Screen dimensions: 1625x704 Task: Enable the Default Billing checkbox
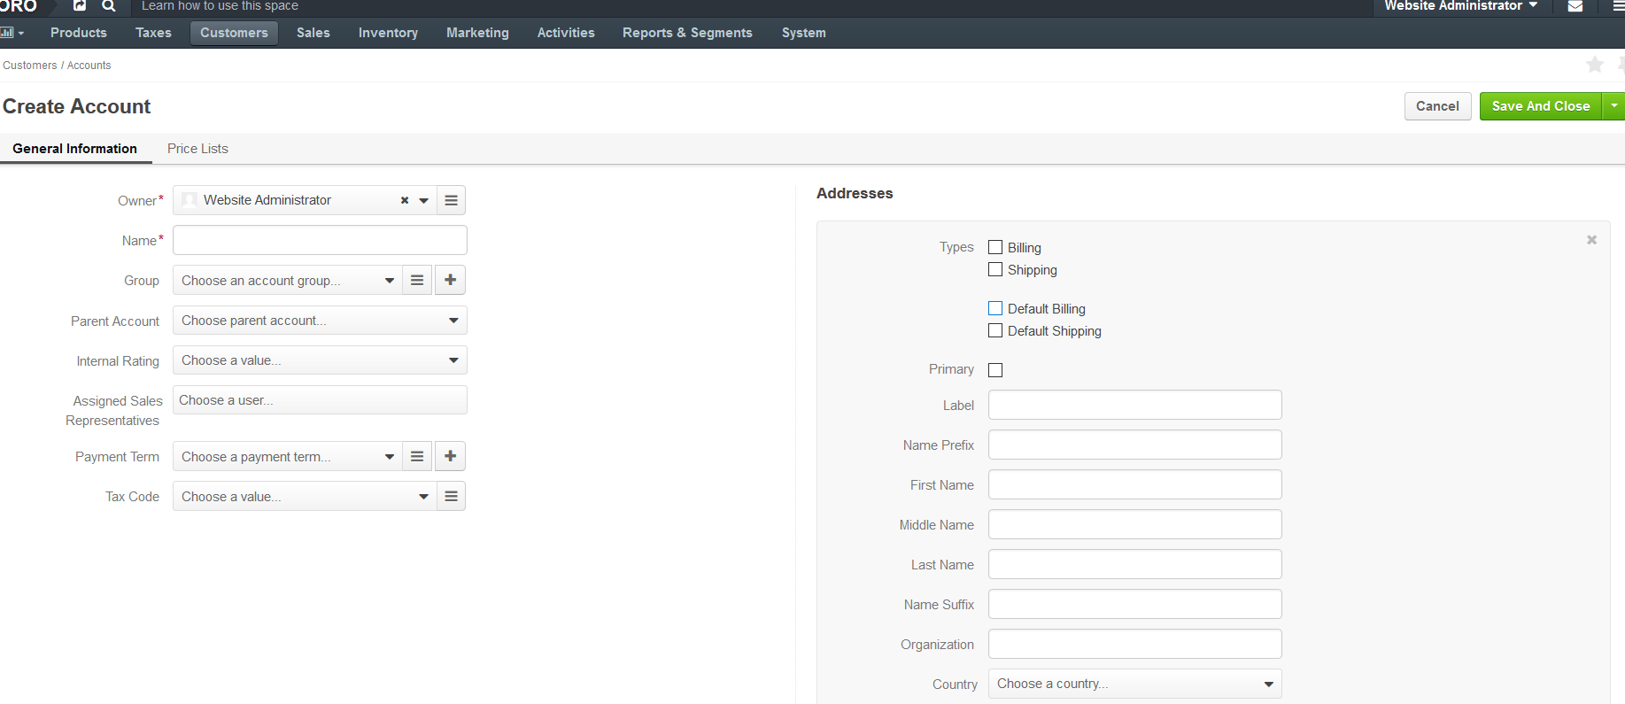995,308
